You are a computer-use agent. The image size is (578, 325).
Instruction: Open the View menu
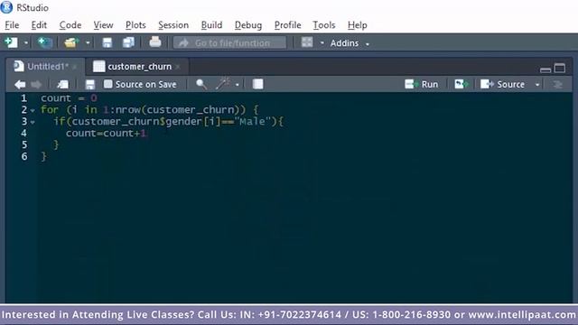(x=103, y=25)
